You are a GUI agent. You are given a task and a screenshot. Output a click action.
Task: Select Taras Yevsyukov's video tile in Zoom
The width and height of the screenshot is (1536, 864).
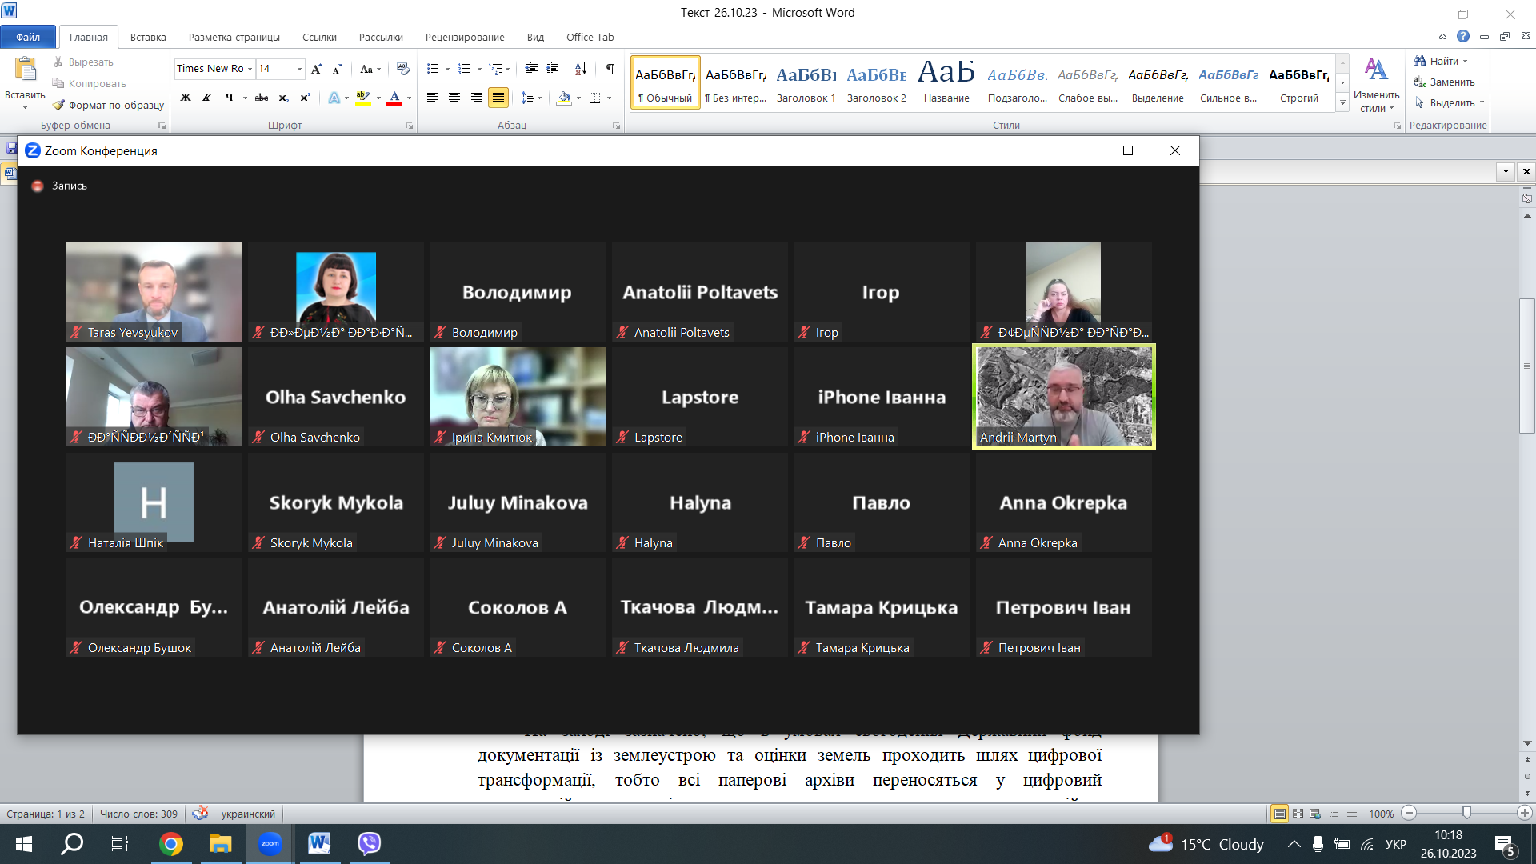pos(154,292)
